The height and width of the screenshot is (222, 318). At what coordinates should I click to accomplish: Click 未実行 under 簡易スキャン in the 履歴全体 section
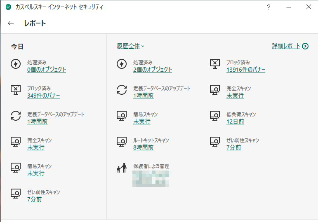142,122
